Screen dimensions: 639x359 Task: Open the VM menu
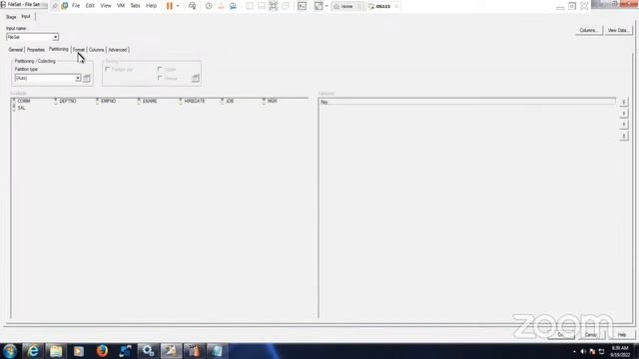(x=121, y=6)
